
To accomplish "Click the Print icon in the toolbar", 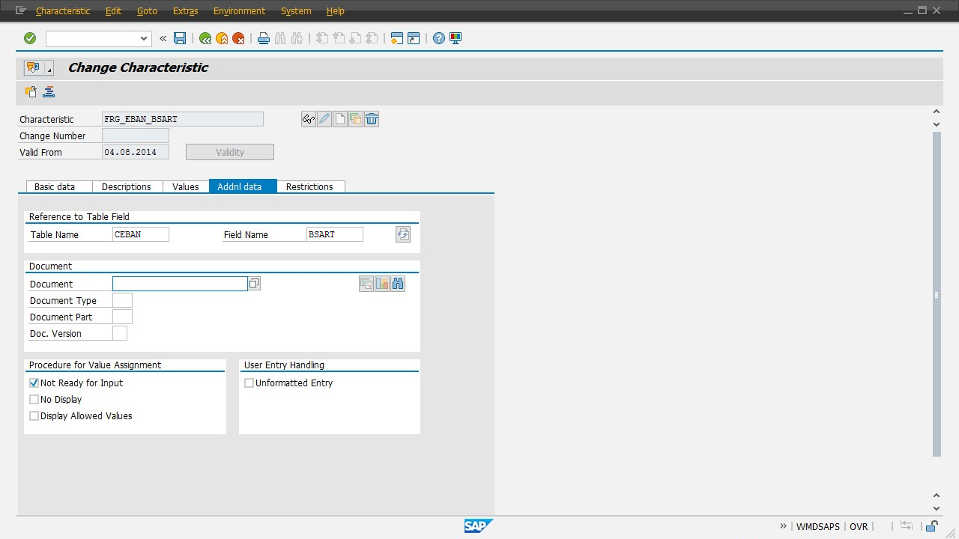I will tap(264, 38).
